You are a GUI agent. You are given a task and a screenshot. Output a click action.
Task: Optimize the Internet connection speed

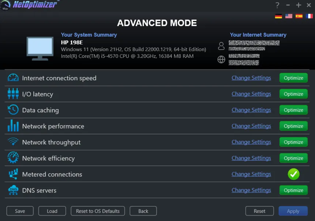tap(293, 78)
